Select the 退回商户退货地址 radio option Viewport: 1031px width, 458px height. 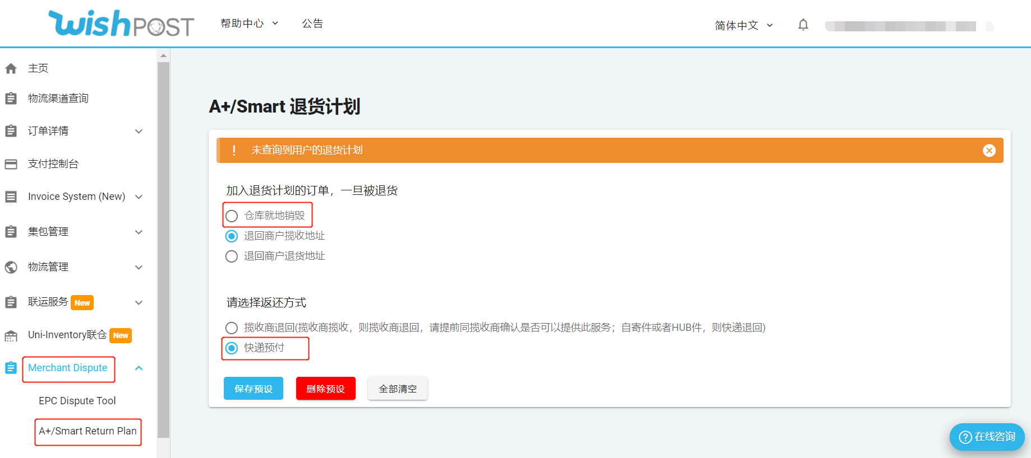tap(232, 256)
